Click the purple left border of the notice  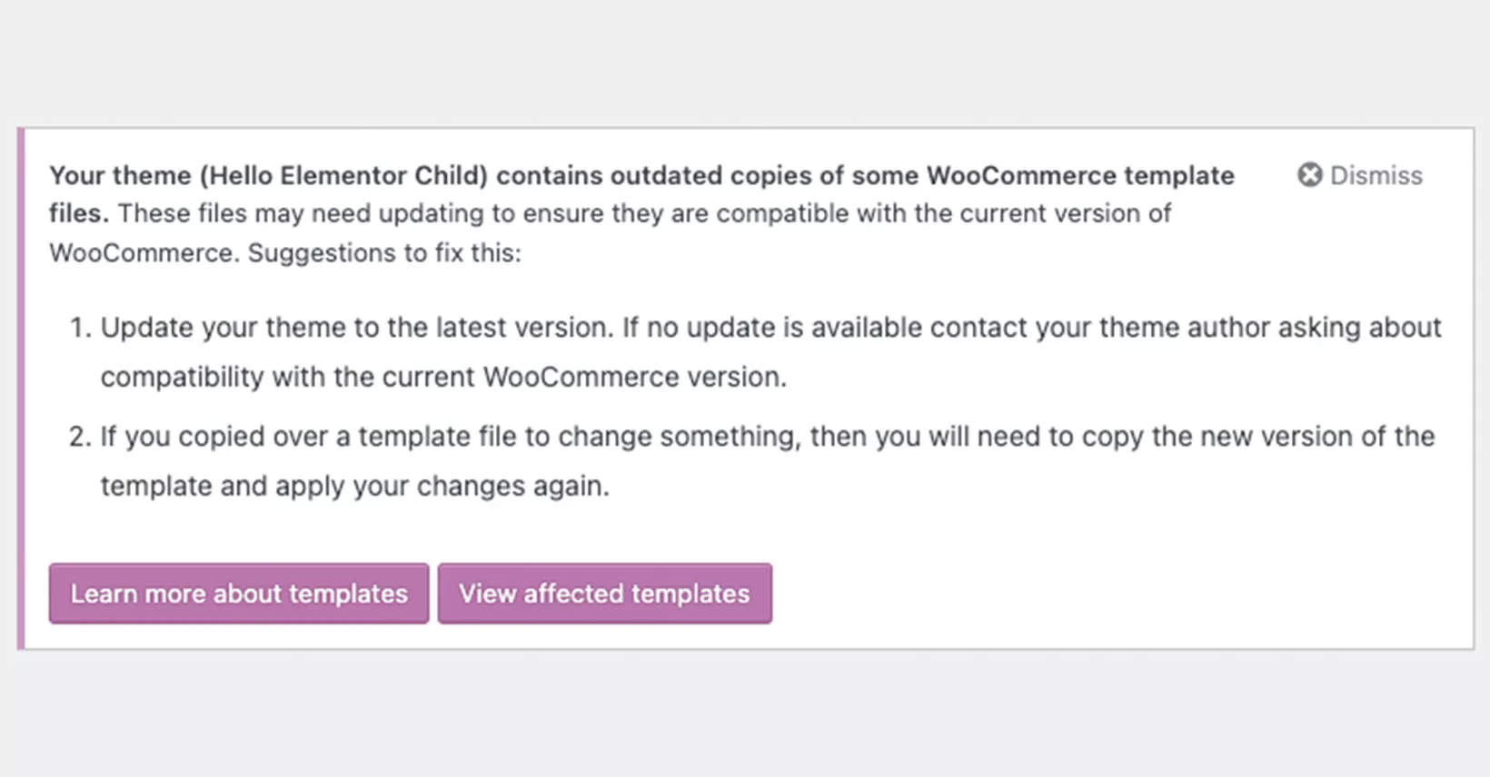pos(21,388)
